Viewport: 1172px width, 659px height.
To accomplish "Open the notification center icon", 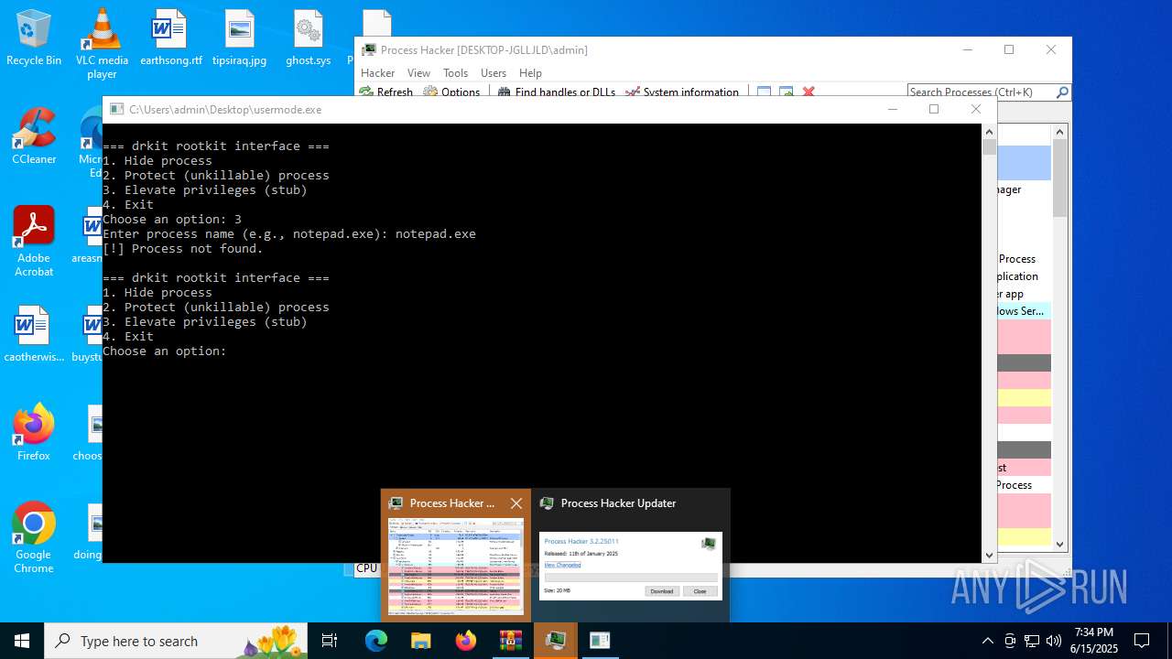I will pyautogui.click(x=1142, y=641).
